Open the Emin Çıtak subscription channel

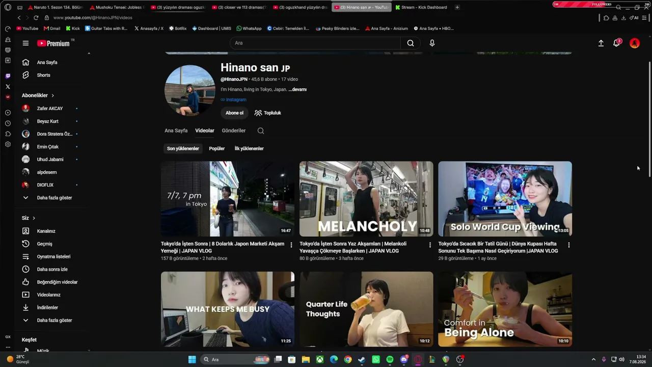(48, 147)
